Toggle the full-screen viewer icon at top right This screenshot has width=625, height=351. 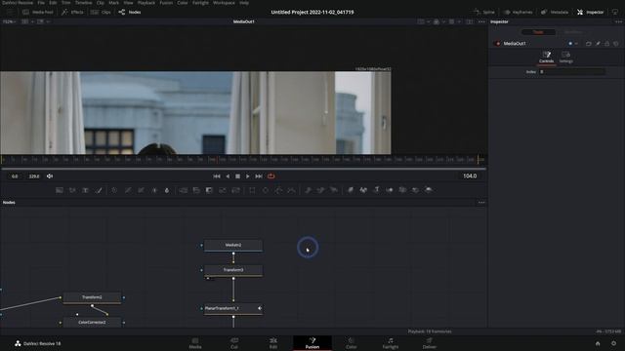(615, 12)
